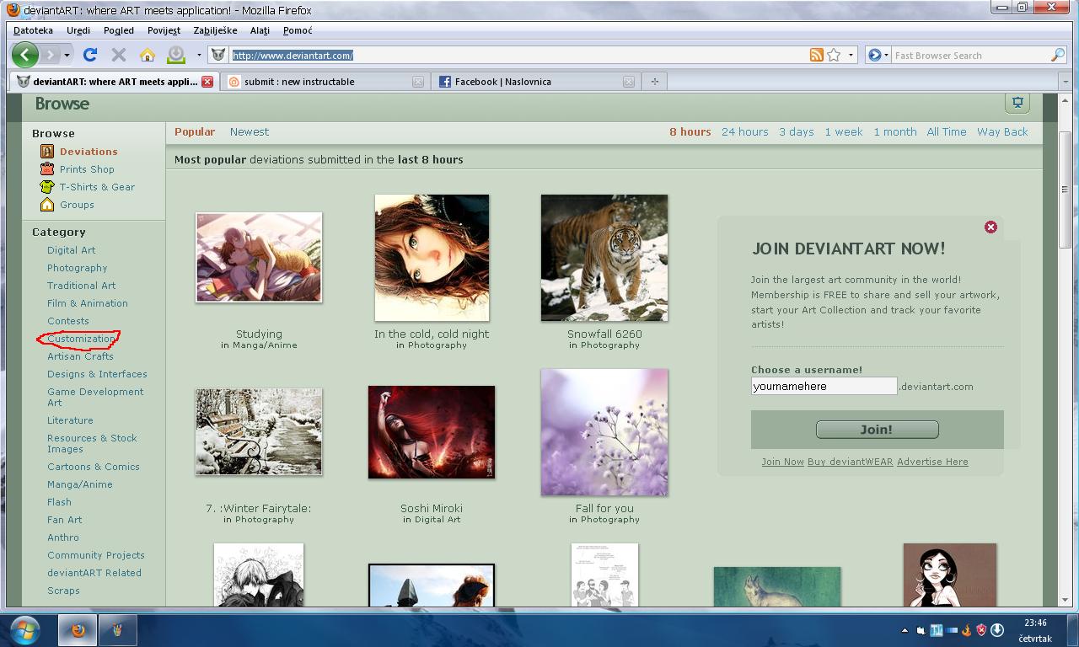The image size is (1079, 647).
Task: Open the Manga/Anime category
Action: [80, 484]
